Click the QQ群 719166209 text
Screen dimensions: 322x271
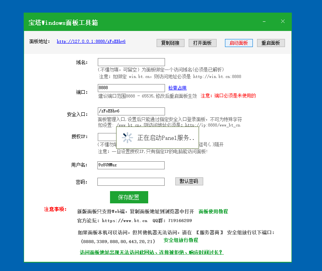tap(172, 221)
